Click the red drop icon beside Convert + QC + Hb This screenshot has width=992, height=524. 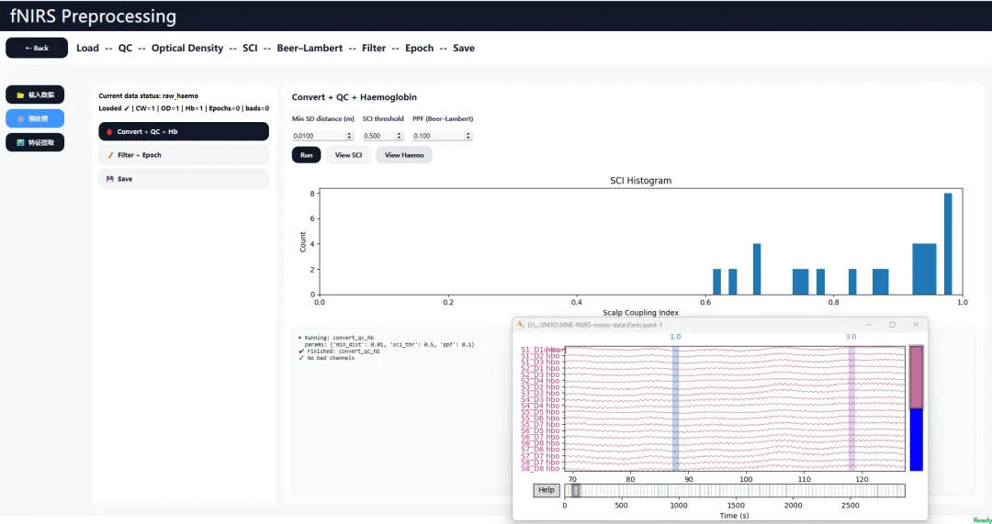click(109, 131)
